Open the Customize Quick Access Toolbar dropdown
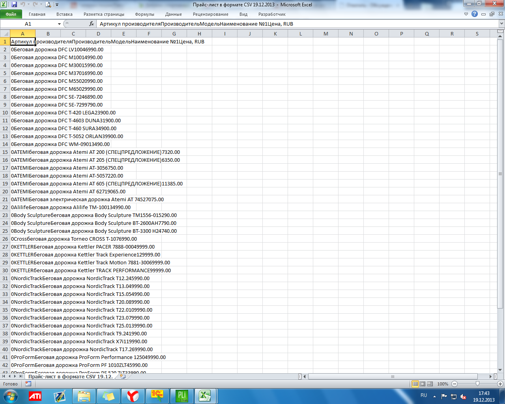This screenshot has width=505, height=404. pyautogui.click(x=57, y=5)
